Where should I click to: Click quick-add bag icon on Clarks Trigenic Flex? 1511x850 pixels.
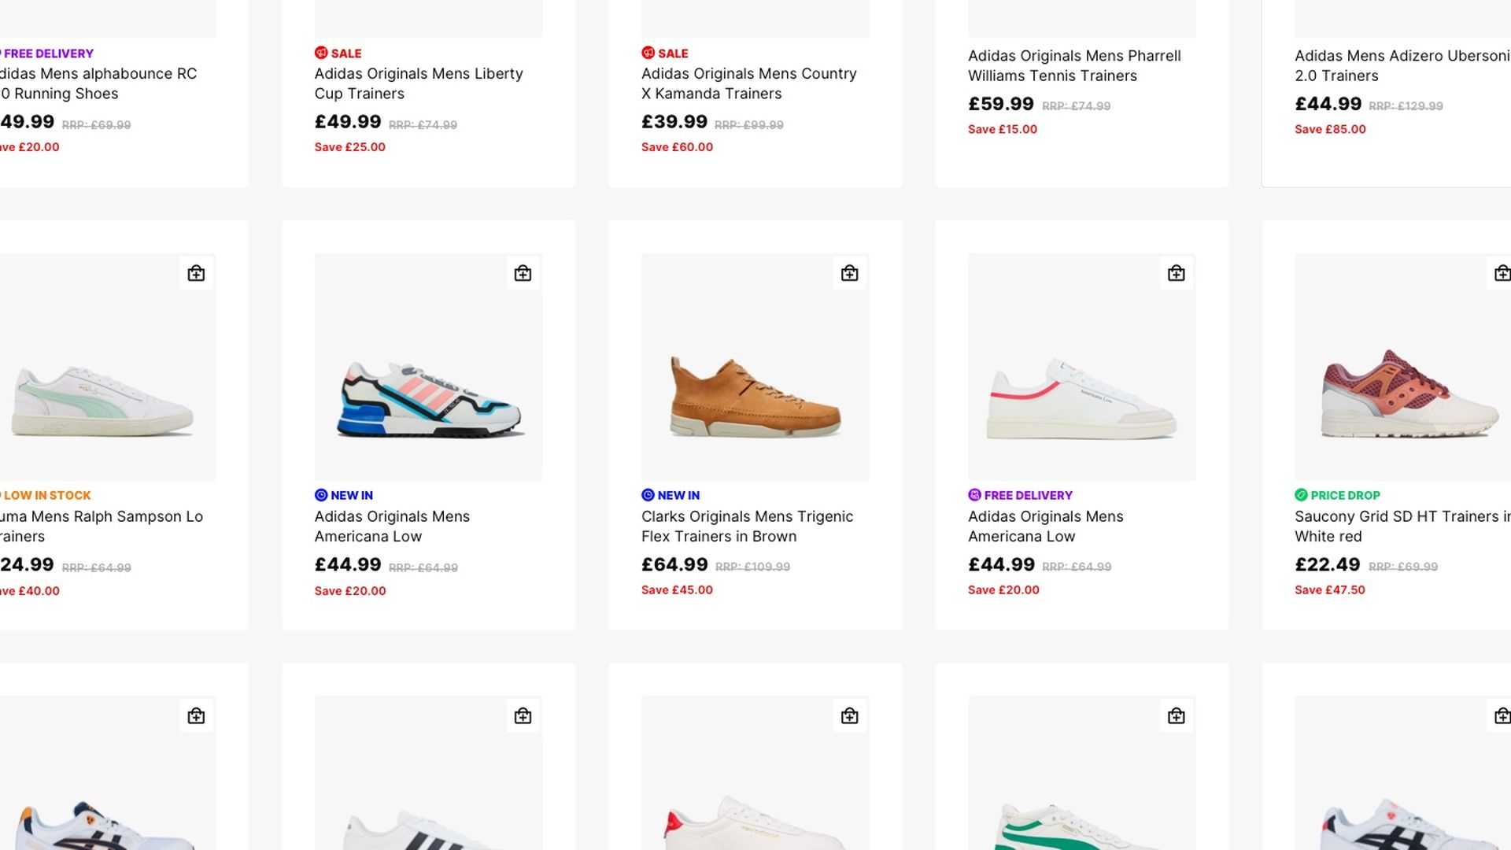(849, 273)
